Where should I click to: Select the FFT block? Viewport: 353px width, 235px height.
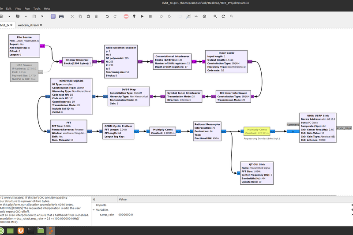[69, 131]
